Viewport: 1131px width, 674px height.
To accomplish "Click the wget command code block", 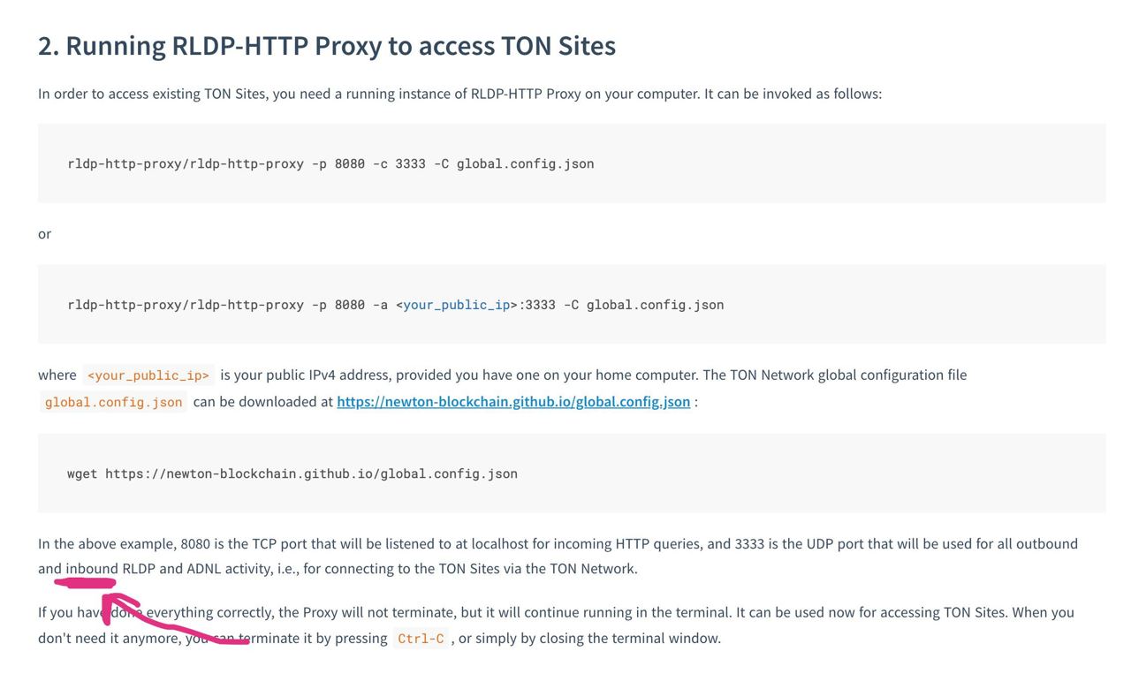I will click(x=572, y=473).
